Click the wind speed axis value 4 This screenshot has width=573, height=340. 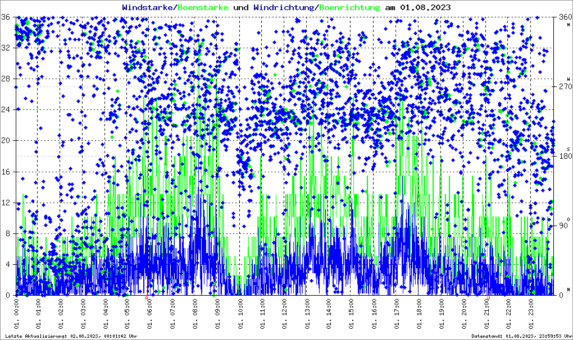pyautogui.click(x=8, y=264)
